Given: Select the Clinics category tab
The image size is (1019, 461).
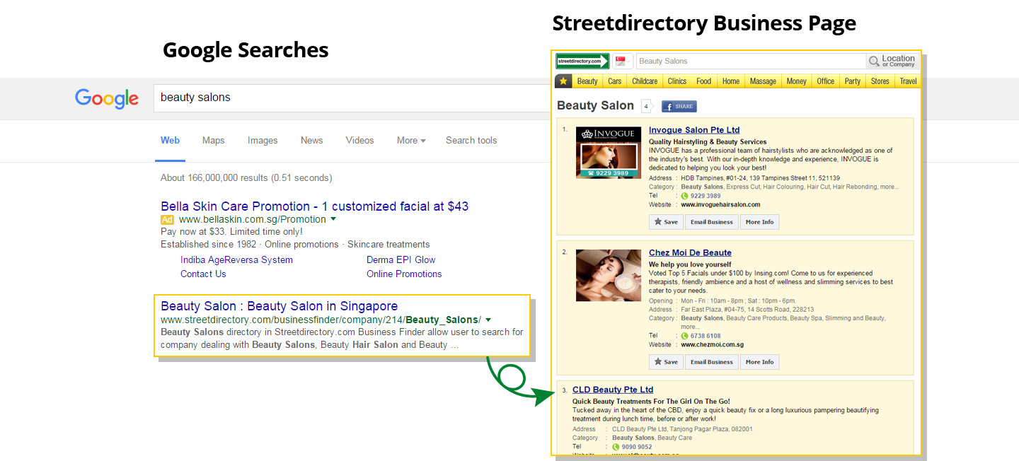Looking at the screenshot, I should tap(677, 81).
